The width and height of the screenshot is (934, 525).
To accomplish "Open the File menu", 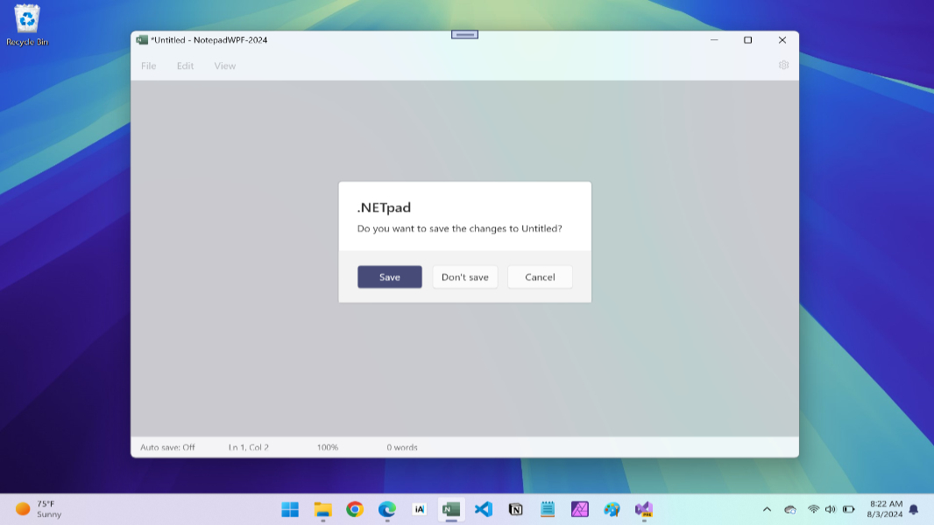I will tap(148, 66).
